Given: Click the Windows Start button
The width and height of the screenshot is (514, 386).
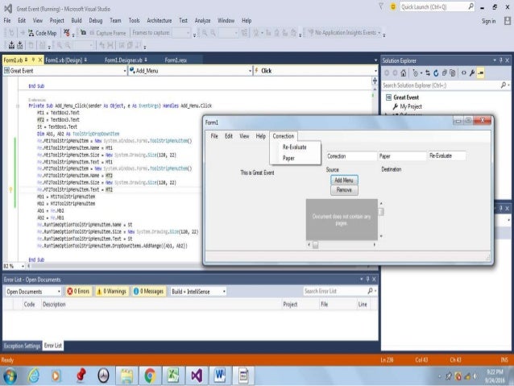Looking at the screenshot, I should tap(10, 375).
